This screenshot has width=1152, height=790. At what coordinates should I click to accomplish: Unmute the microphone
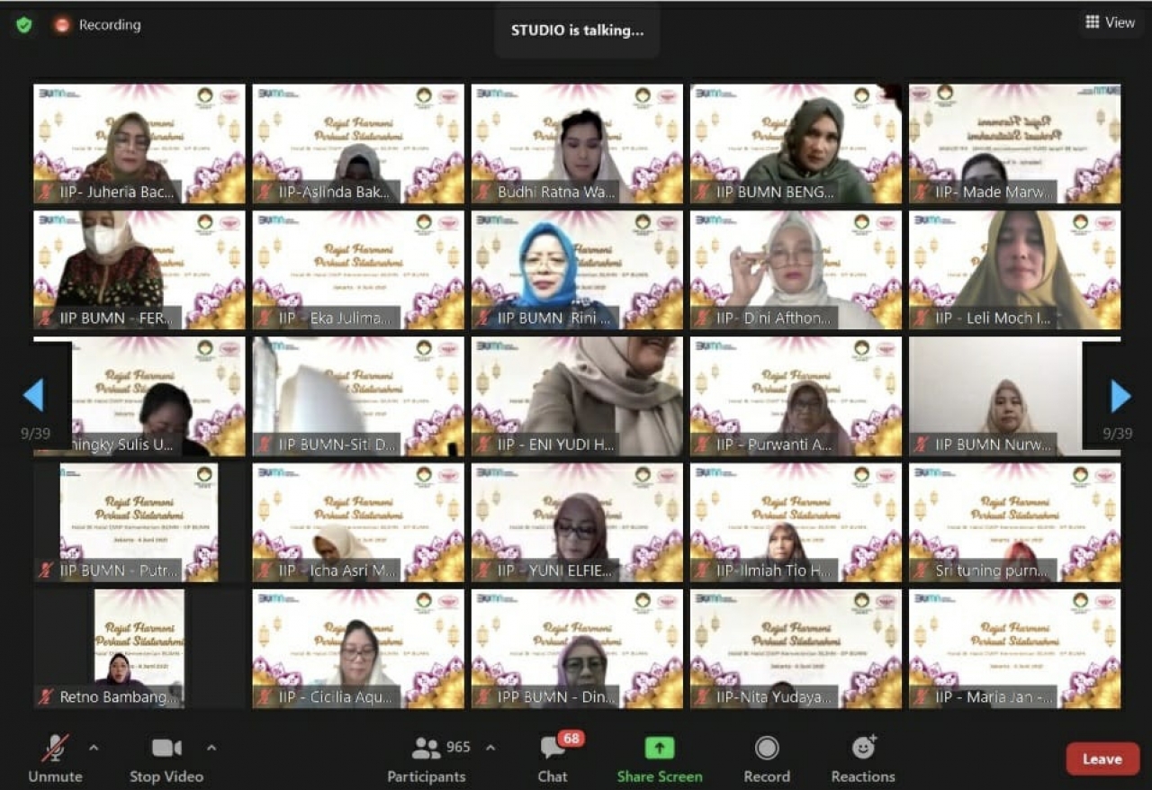(x=55, y=748)
